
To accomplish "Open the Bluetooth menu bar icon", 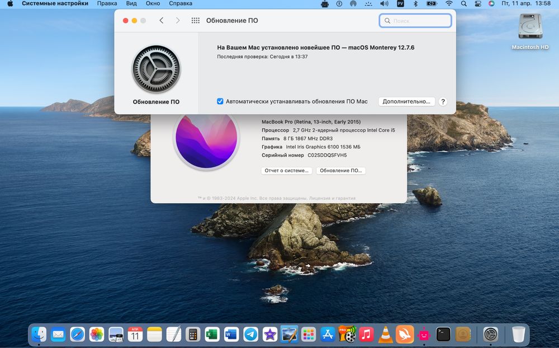I will tap(415, 3).
